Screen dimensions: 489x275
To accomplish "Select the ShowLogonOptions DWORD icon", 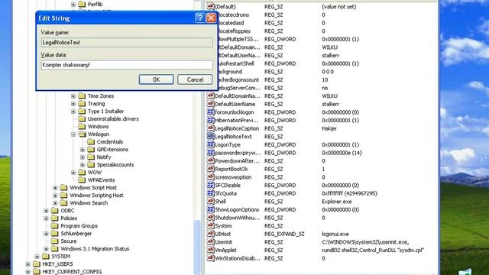I will click(211, 209).
